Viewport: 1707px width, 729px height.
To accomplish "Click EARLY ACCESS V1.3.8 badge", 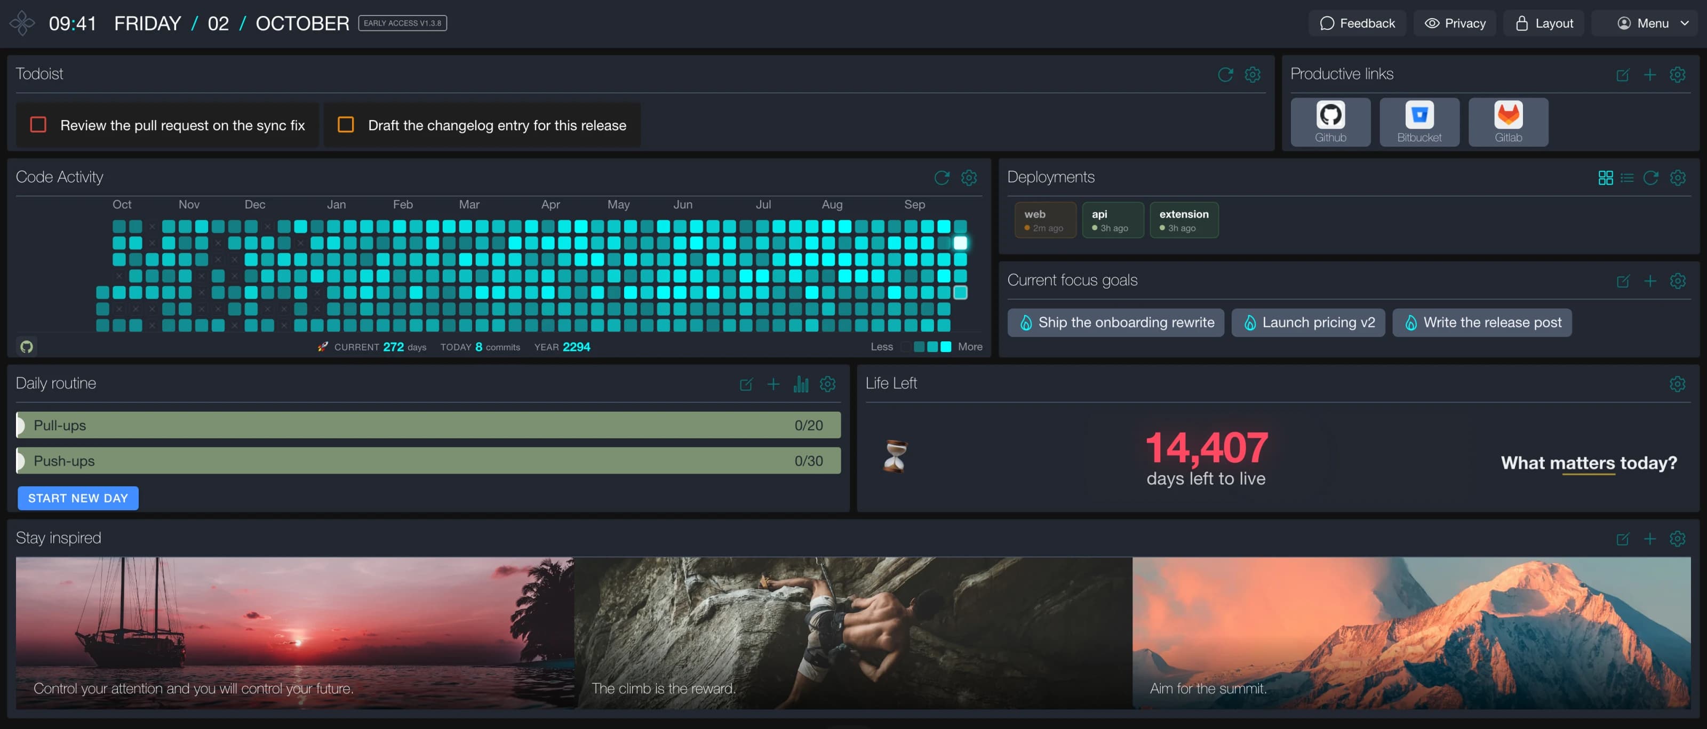I will [402, 23].
